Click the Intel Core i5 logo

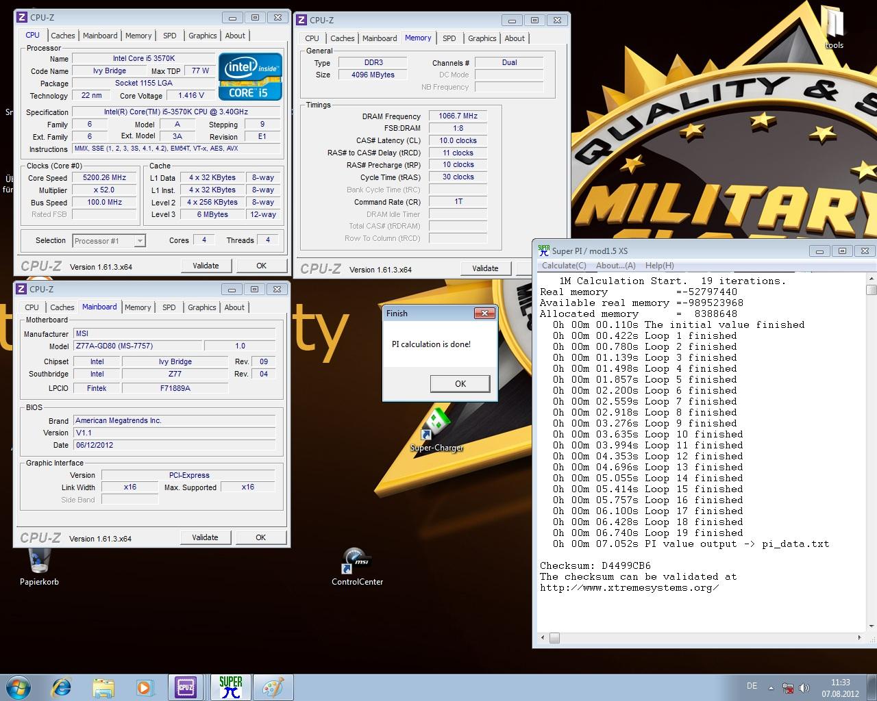click(x=250, y=77)
